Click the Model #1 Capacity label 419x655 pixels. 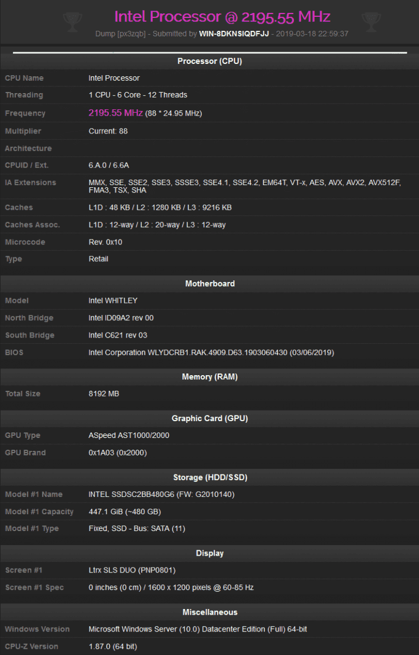(39, 511)
